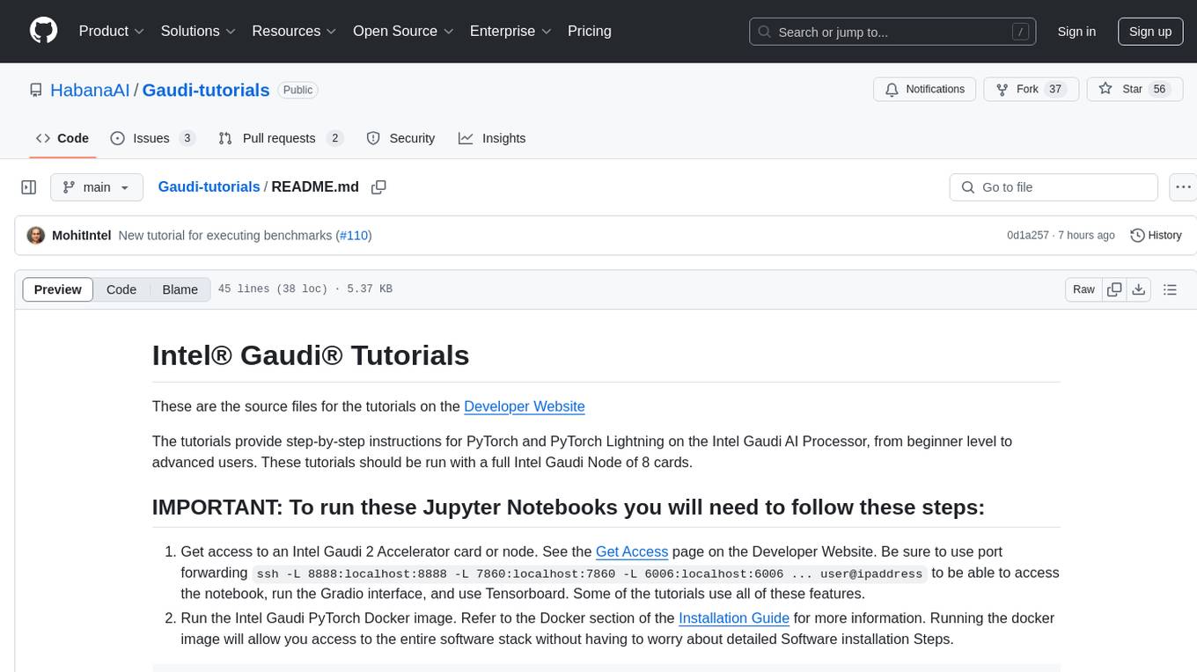Open the more file actions menu
1197x672 pixels.
click(1183, 187)
